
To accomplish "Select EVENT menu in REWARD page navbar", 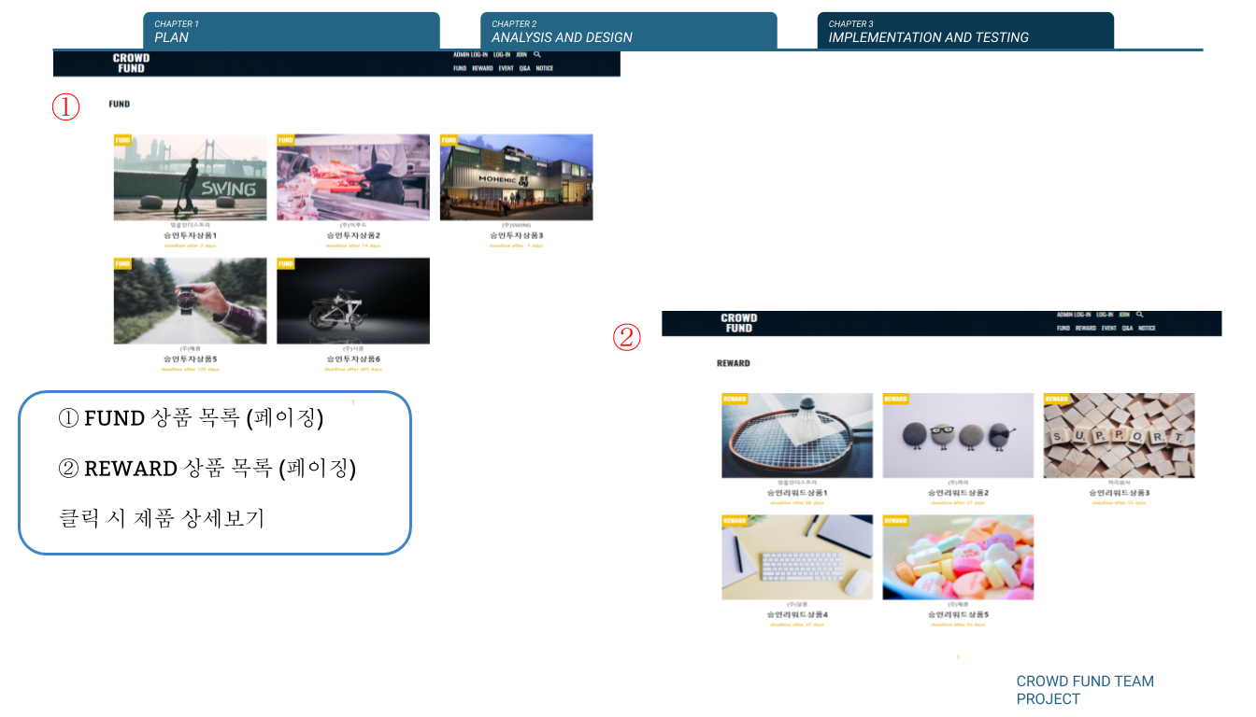I will tap(1109, 329).
